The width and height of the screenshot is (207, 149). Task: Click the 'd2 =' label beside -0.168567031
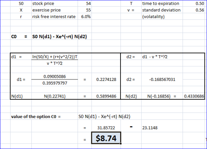(131, 79)
